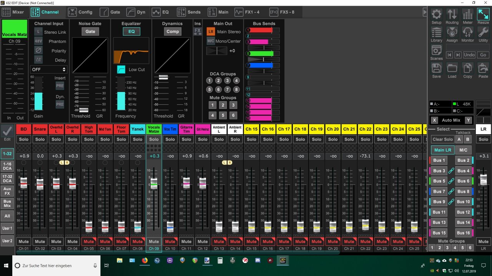The width and height of the screenshot is (492, 276).
Task: Toggle the Delay Δt button
Action: [38, 59]
